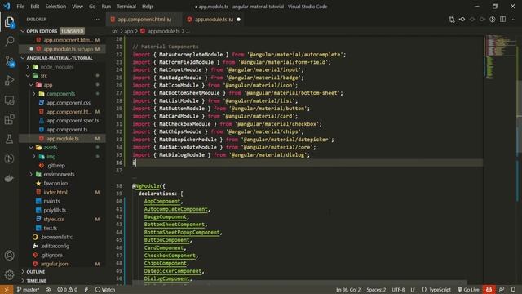Click the app.module.ts unsaved dot on its tab
This screenshot has width=522, height=294.
tap(239, 20)
